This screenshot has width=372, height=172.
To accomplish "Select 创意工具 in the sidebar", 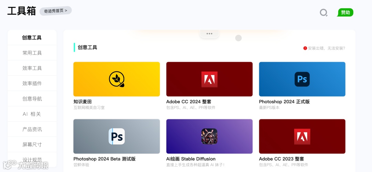I will 32,38.
